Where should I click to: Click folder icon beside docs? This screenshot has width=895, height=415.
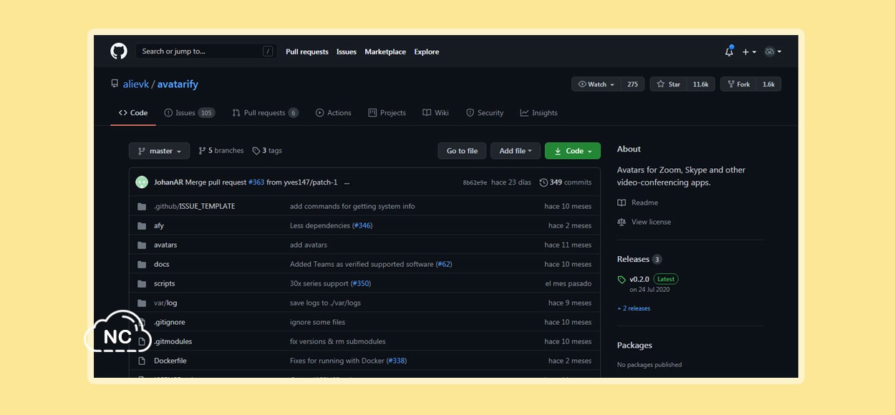142,264
